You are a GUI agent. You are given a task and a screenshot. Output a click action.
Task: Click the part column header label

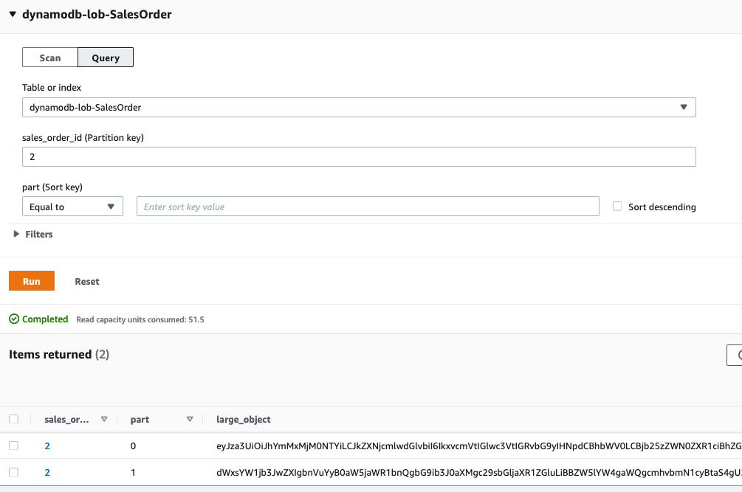click(x=140, y=419)
